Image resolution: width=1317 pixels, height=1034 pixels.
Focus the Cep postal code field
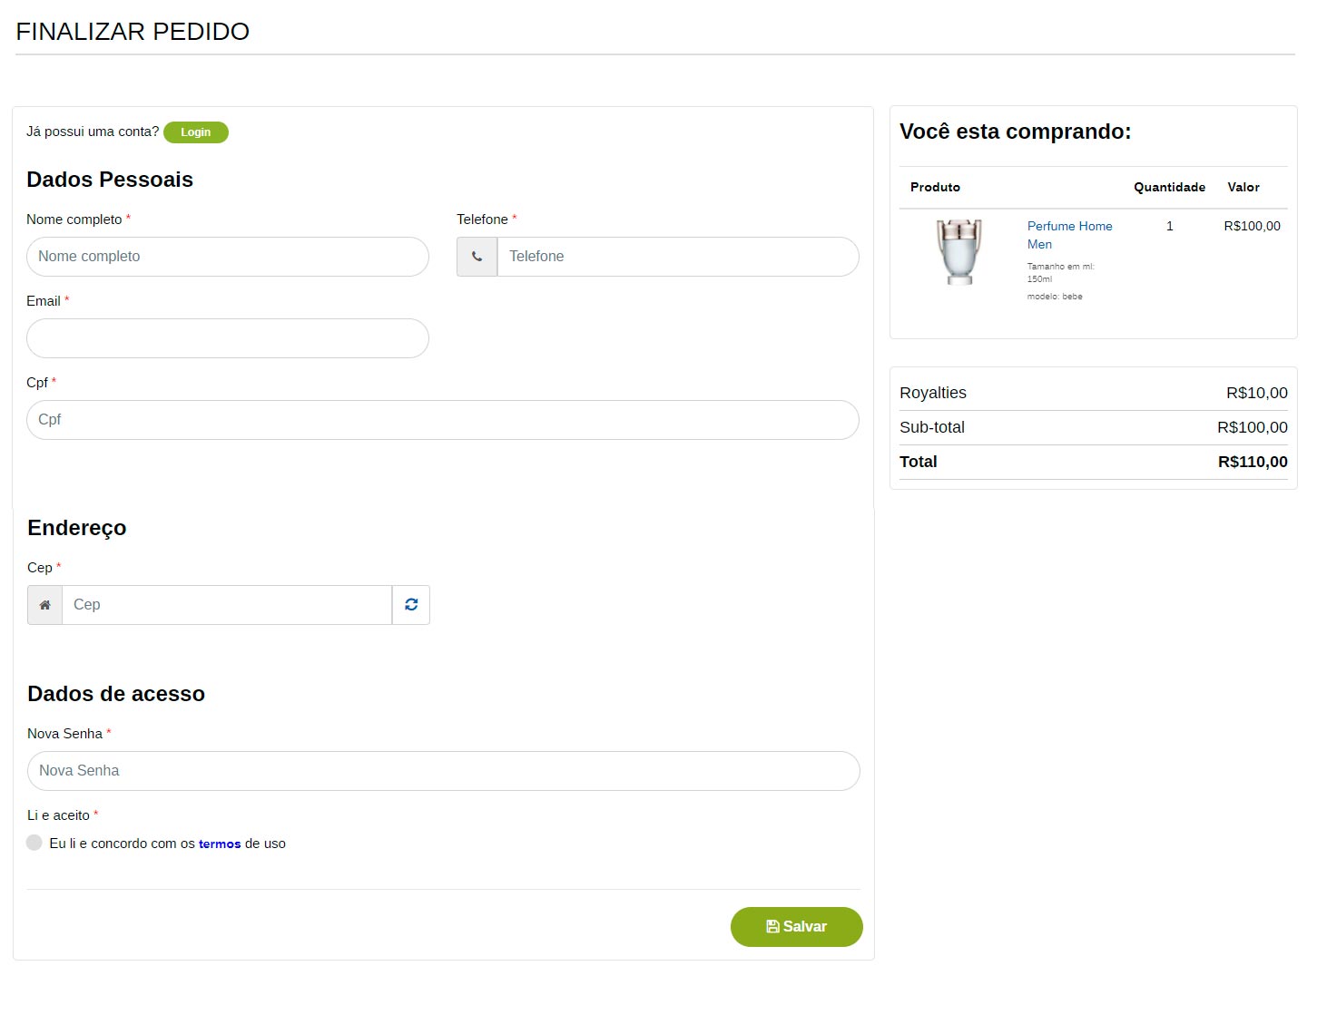click(x=226, y=605)
